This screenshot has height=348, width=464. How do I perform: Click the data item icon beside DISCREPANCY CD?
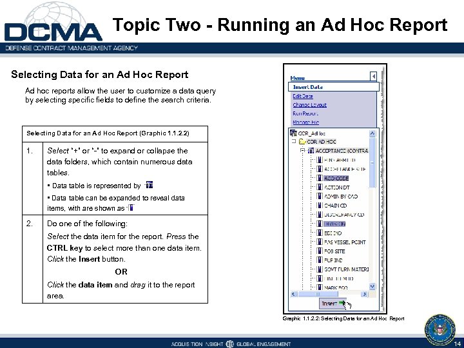tap(320, 215)
